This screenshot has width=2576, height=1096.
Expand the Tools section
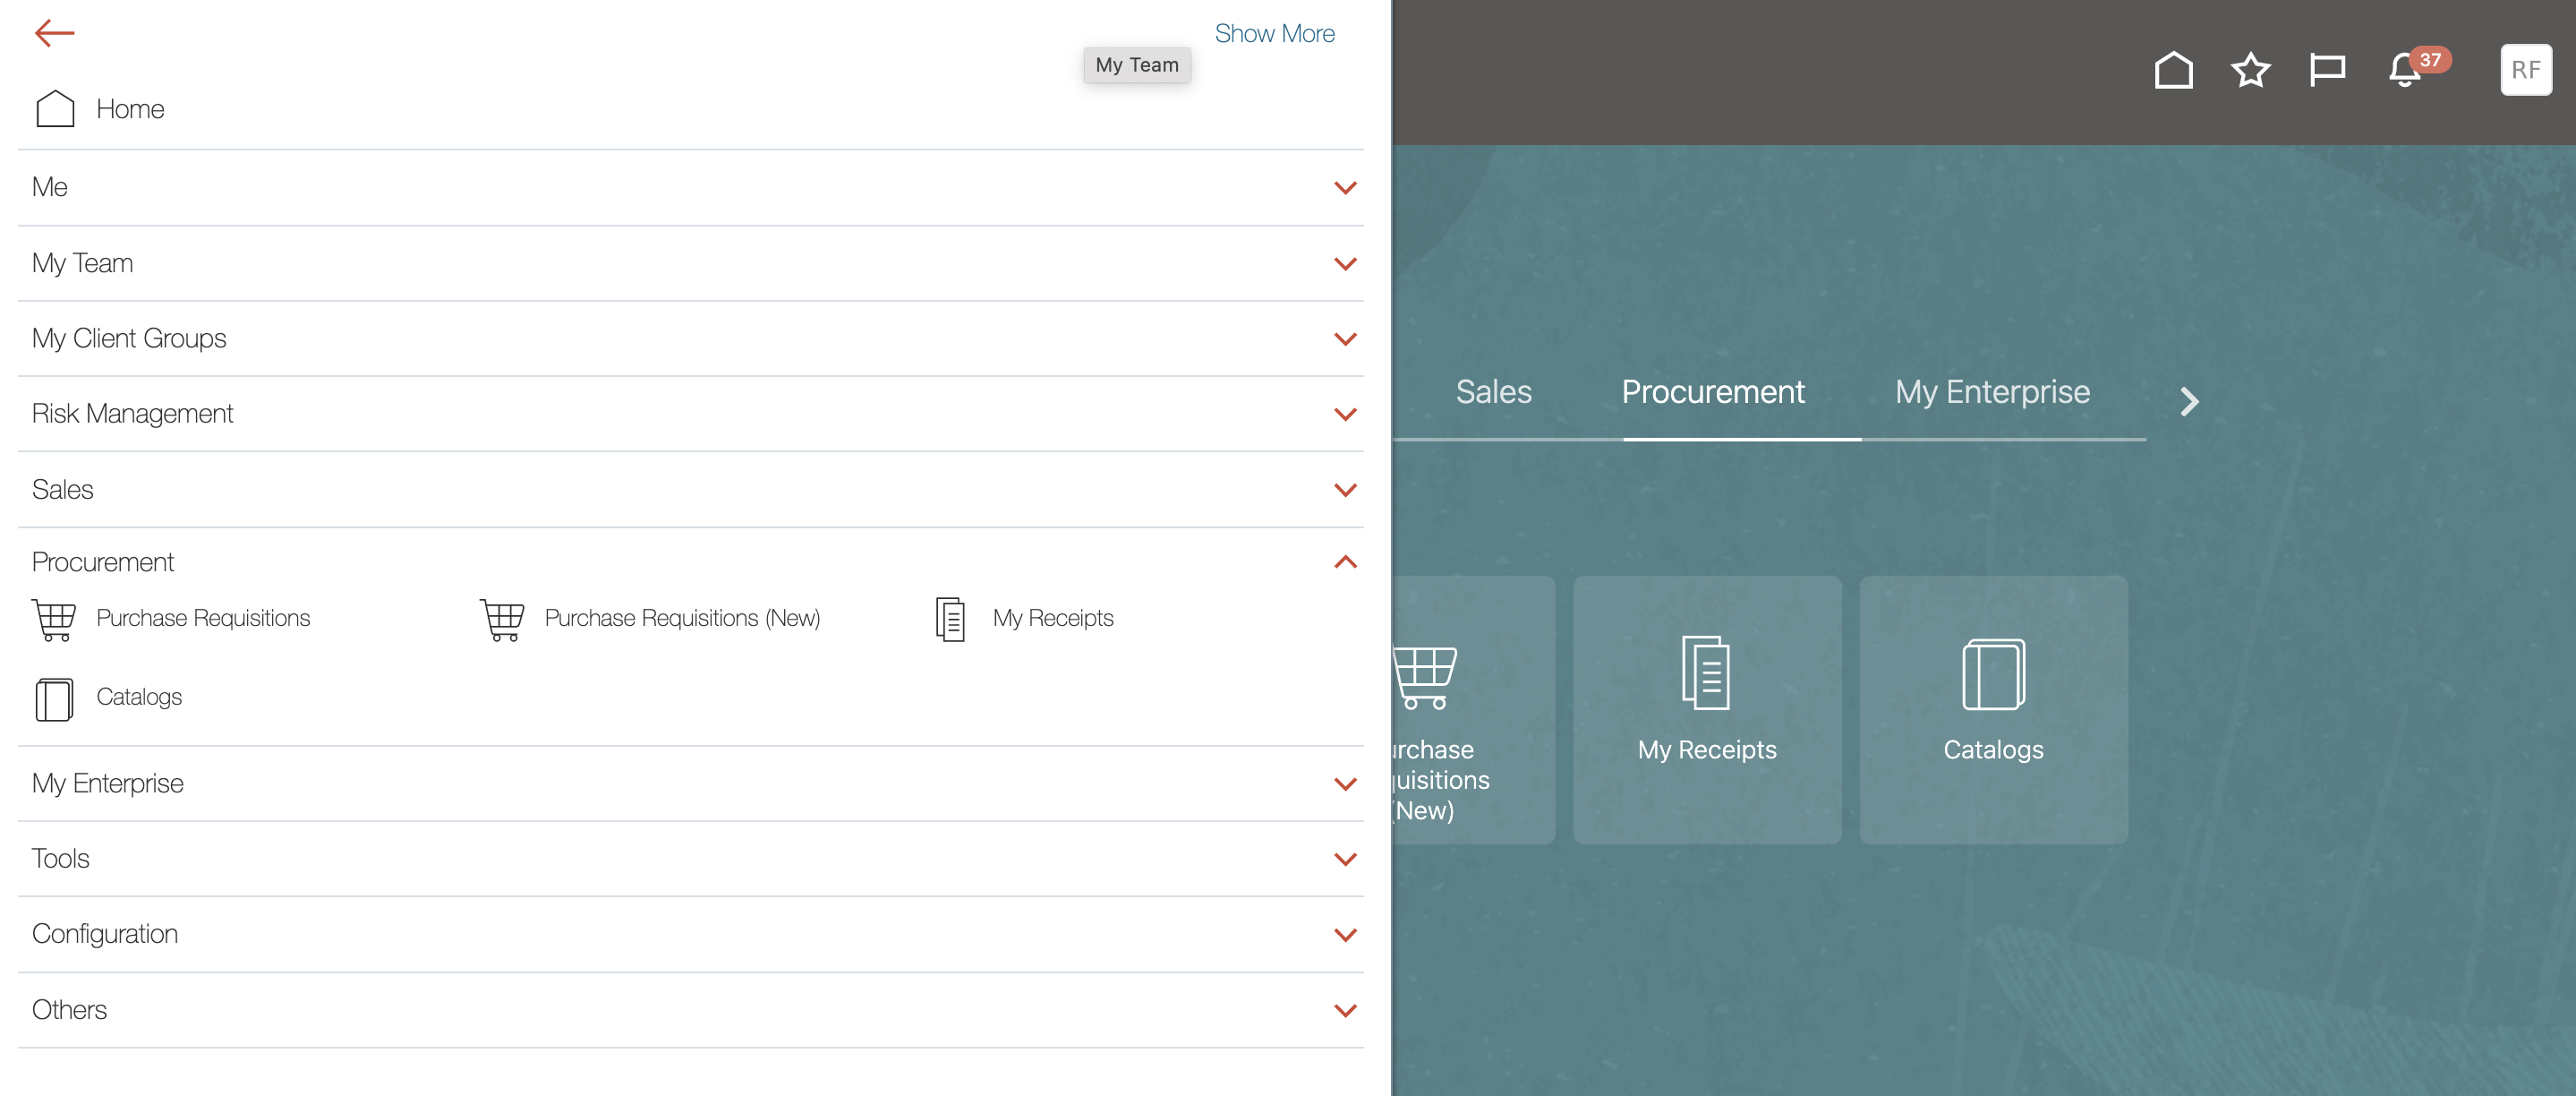coord(1345,859)
